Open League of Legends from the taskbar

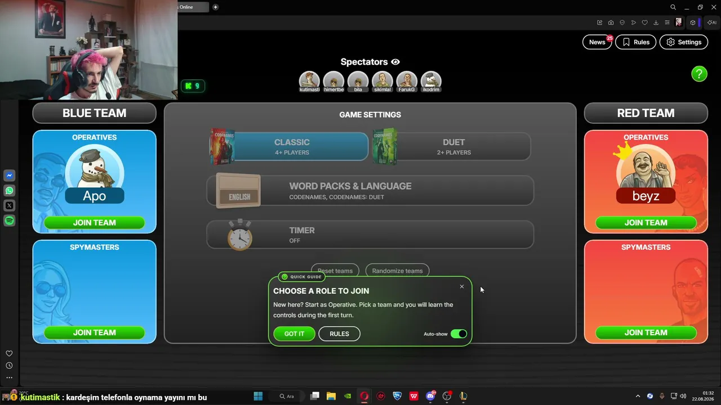coord(464,396)
